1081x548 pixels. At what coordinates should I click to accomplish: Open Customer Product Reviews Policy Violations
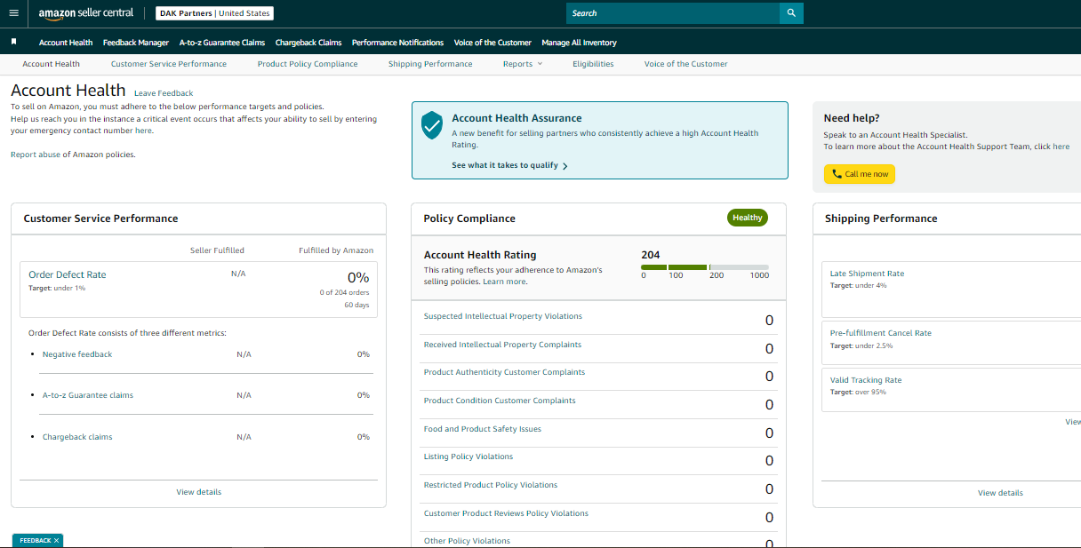507,513
